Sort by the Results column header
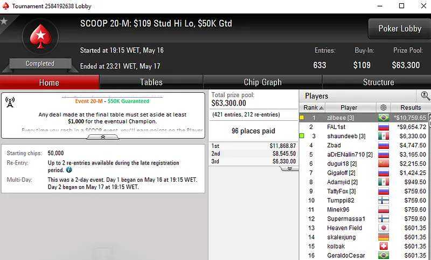This screenshot has height=260, width=431. coord(411,107)
